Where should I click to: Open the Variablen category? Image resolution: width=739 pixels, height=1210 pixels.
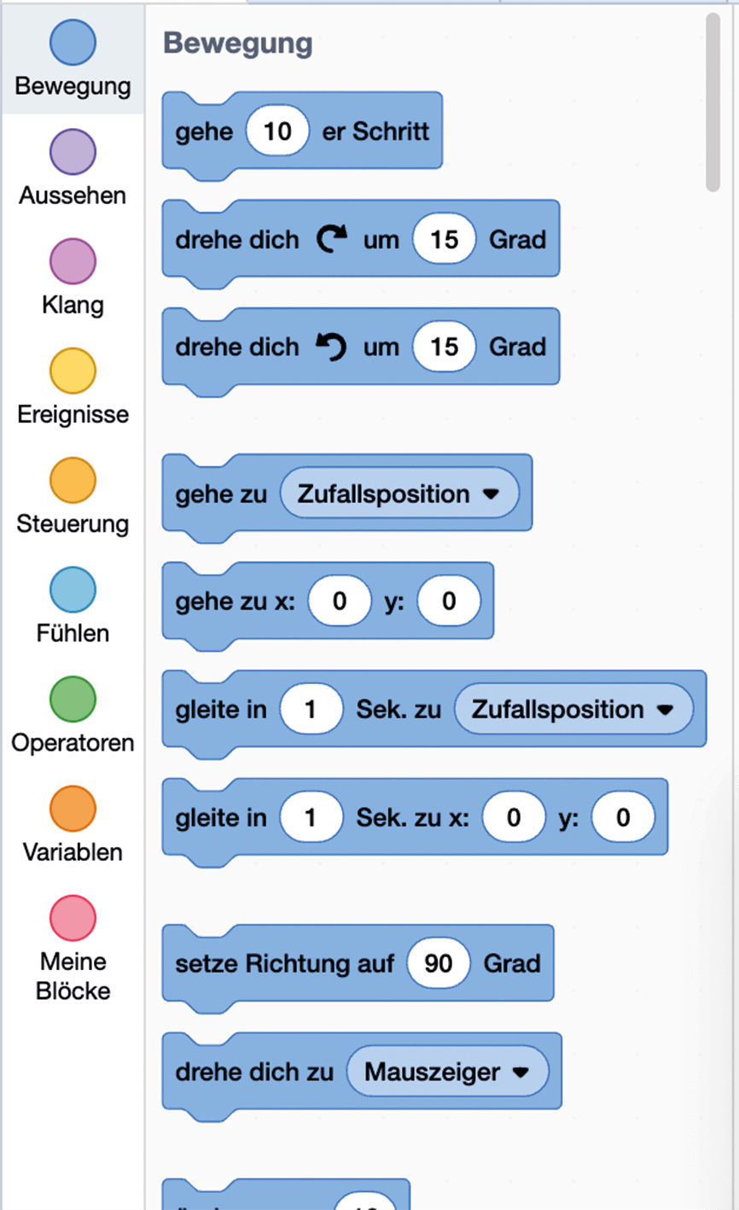click(73, 808)
